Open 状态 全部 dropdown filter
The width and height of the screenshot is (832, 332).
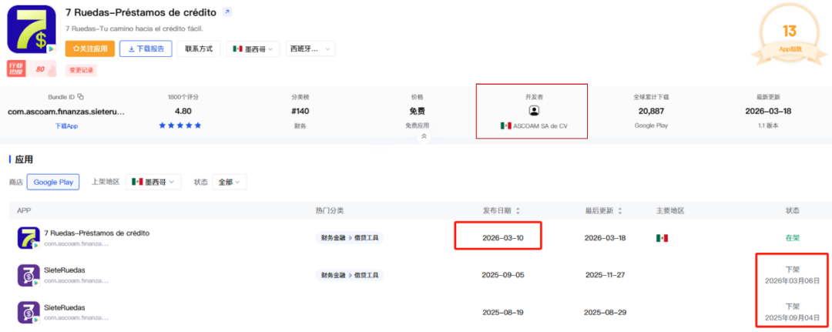(230, 182)
